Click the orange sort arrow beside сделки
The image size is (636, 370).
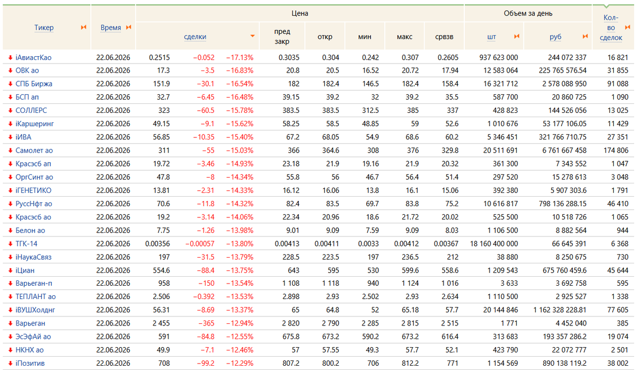pyautogui.click(x=253, y=37)
